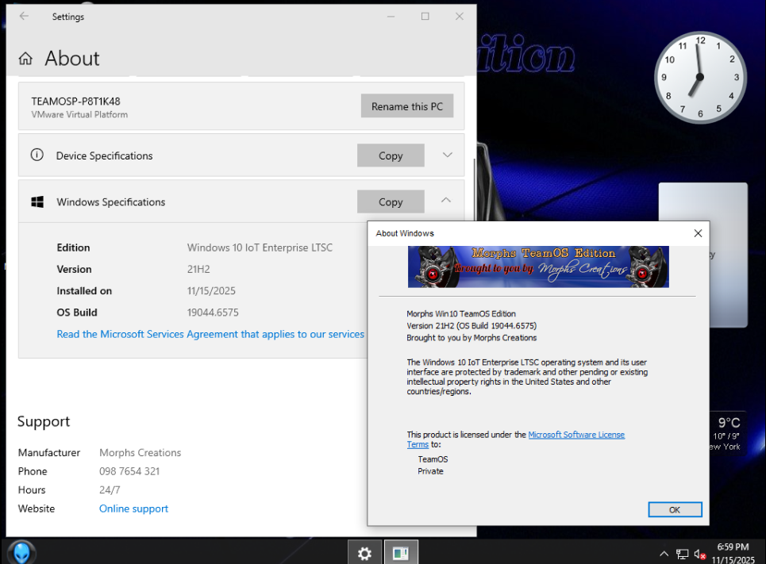Image resolution: width=766 pixels, height=564 pixels.
Task: Show hidden tray icons chevron
Action: (x=664, y=554)
